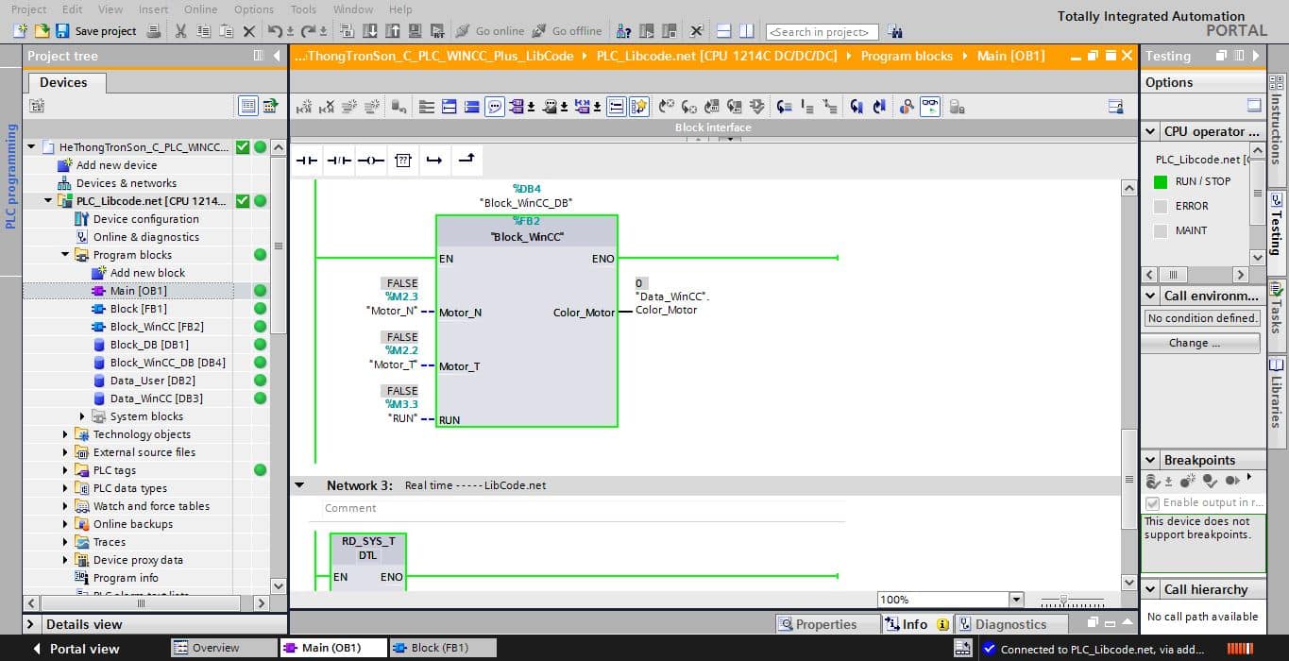Click the Add new block item
The height and width of the screenshot is (661, 1289).
[147, 273]
